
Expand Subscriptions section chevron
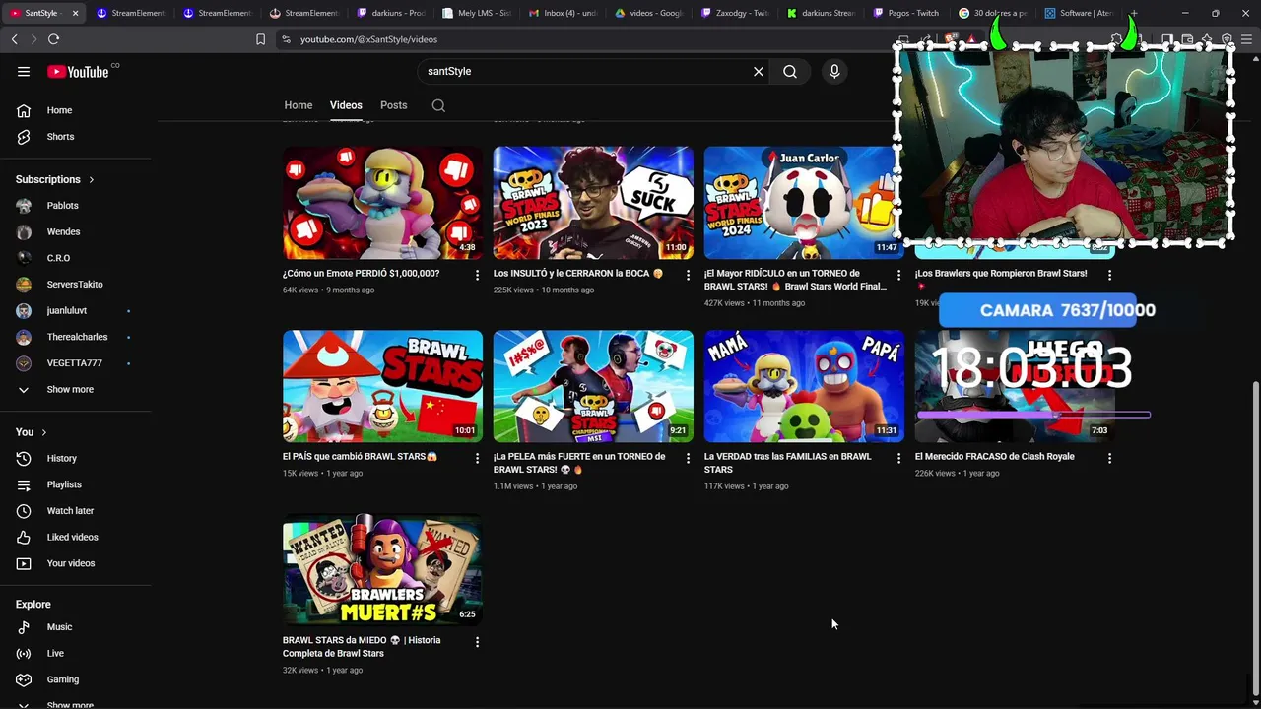(92, 180)
